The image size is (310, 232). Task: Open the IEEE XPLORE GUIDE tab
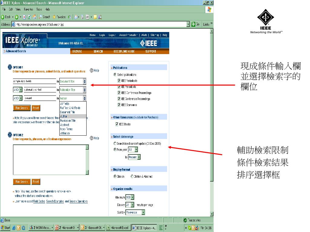(124, 51)
